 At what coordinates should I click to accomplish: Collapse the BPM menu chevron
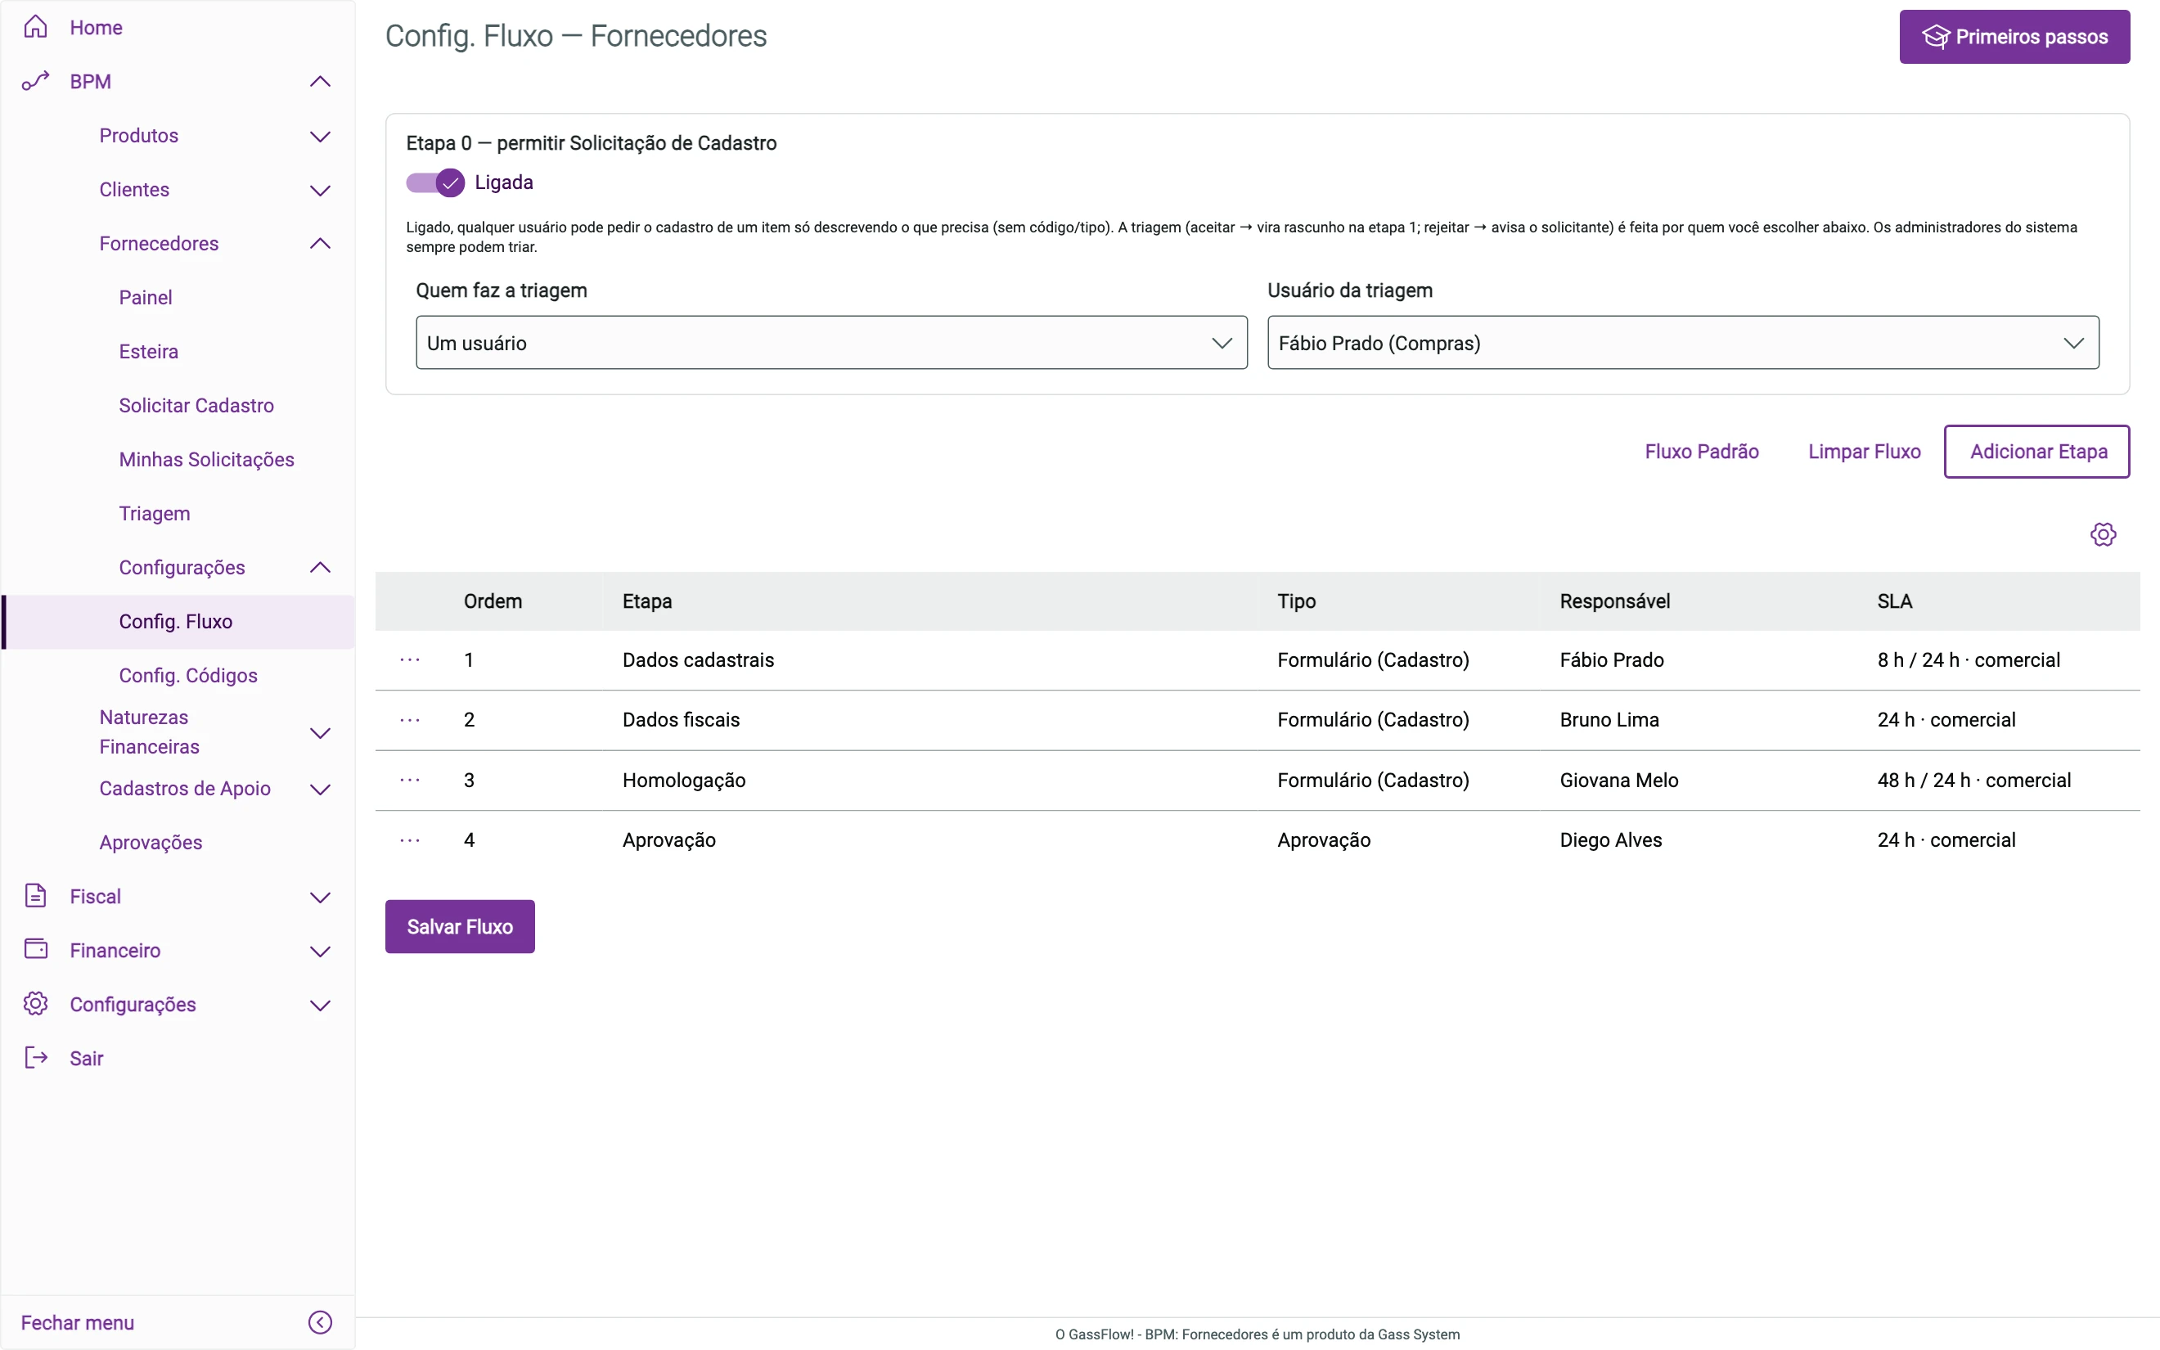coord(320,82)
